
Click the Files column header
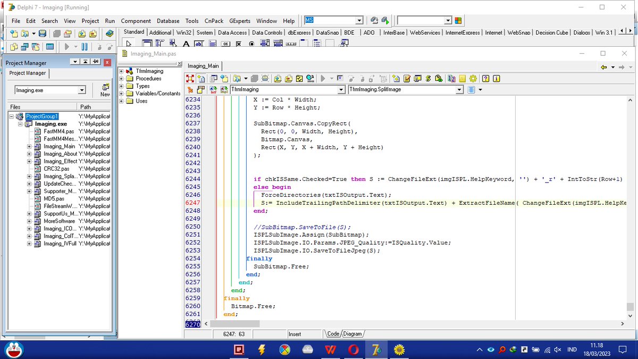(x=43, y=107)
